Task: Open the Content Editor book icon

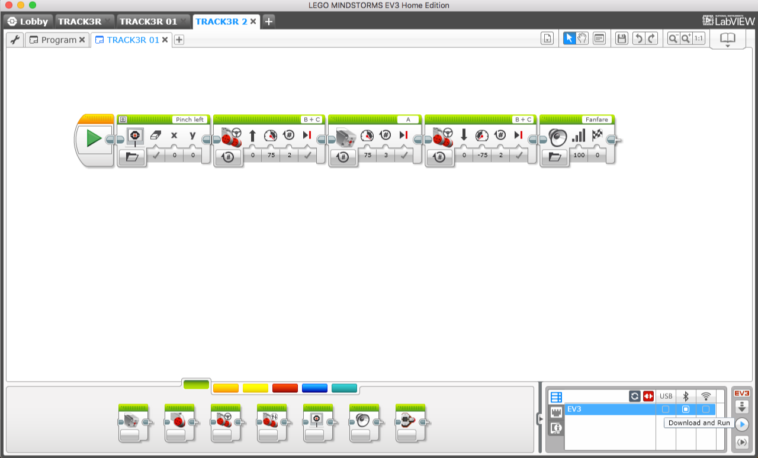Action: pos(727,40)
